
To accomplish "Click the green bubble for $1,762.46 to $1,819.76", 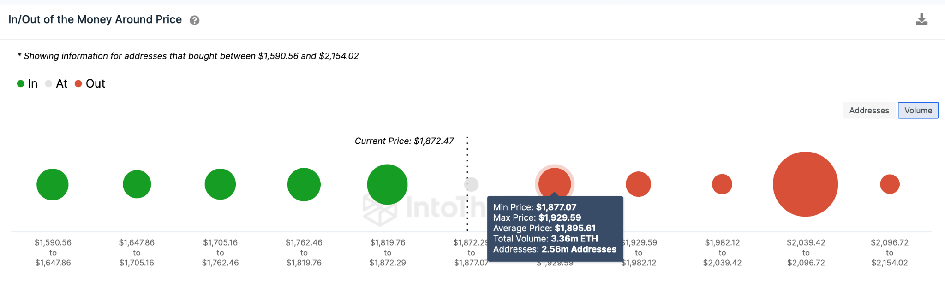I will point(304,184).
